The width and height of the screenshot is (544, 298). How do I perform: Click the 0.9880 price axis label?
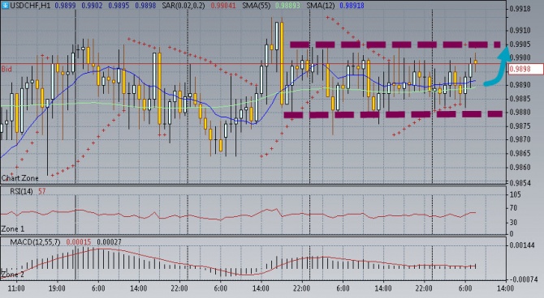coord(520,113)
